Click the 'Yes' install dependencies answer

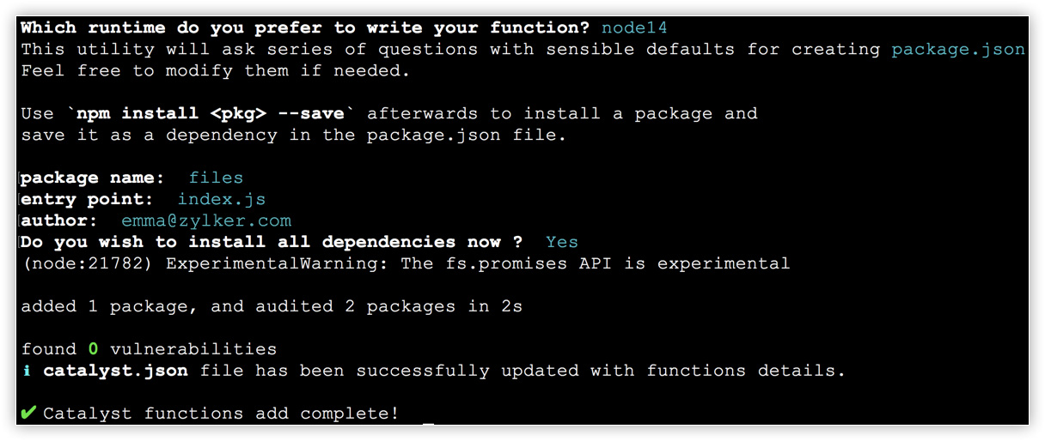562,242
